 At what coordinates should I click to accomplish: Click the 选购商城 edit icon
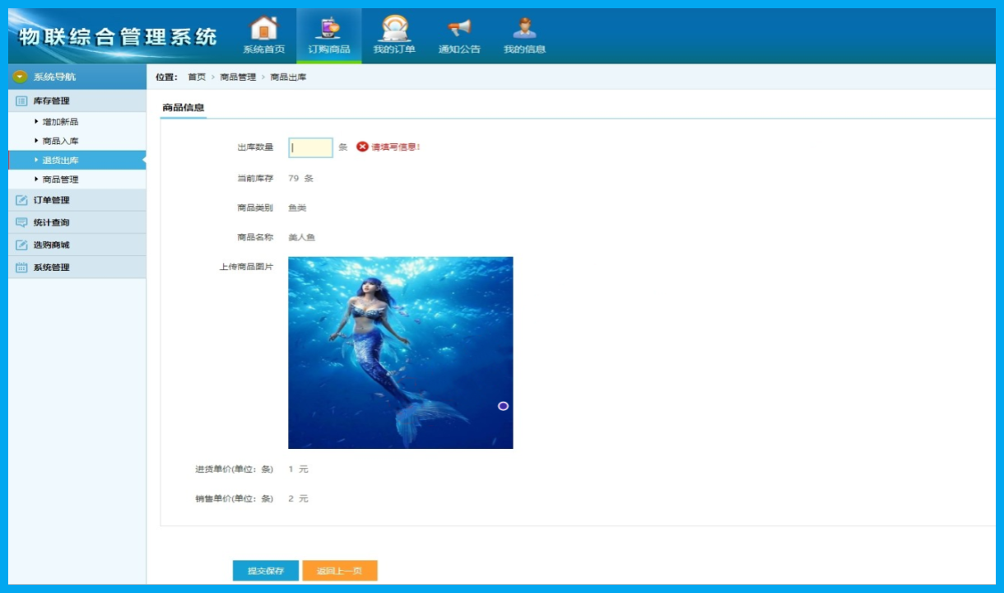[x=22, y=245]
